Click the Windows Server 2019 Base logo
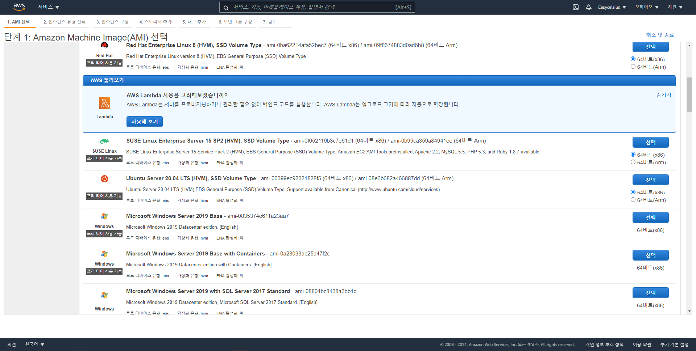The height and width of the screenshot is (351, 696). click(104, 216)
